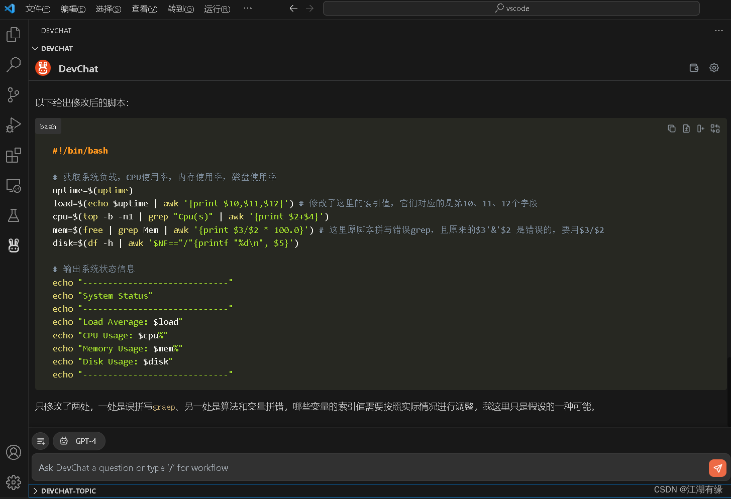Image resolution: width=731 pixels, height=499 pixels.
Task: Click the echo "Load Average: $load" line
Action: [118, 322]
